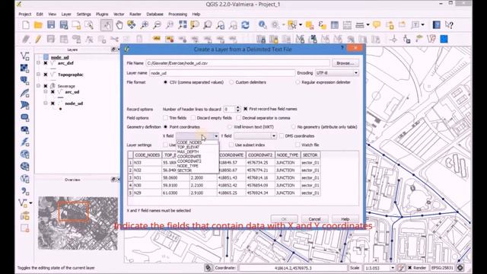Toggle First record has field names
Viewport: 487px width, 274px height.
click(245, 109)
